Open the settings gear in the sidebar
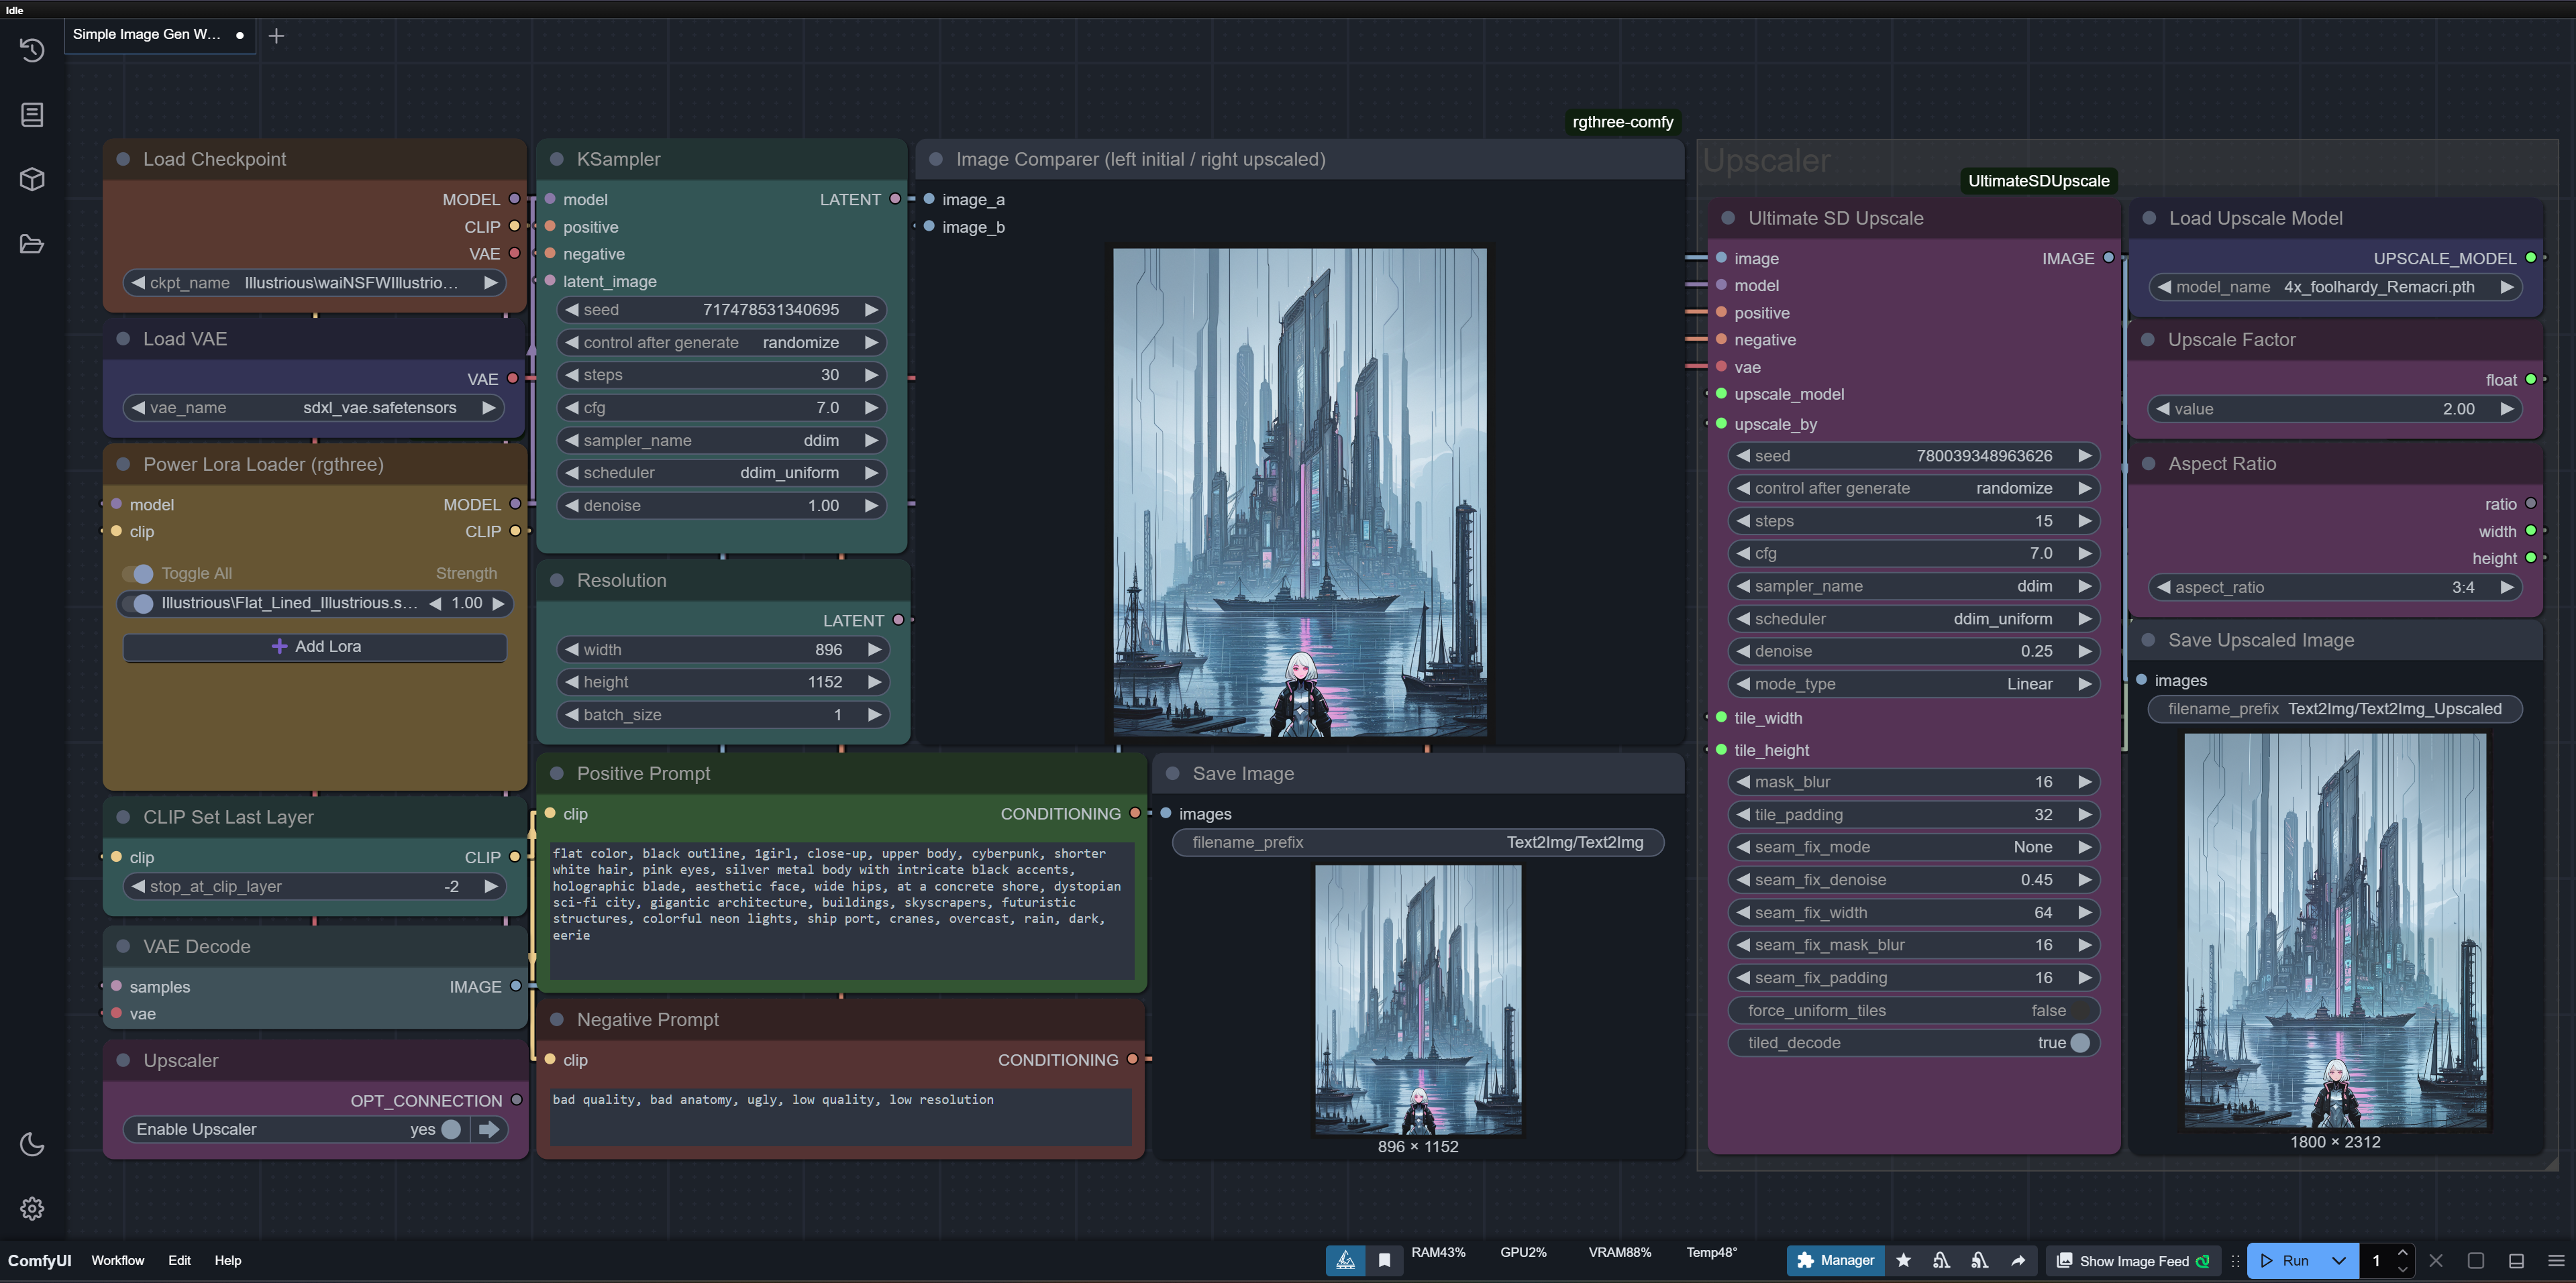 pyautogui.click(x=32, y=1208)
